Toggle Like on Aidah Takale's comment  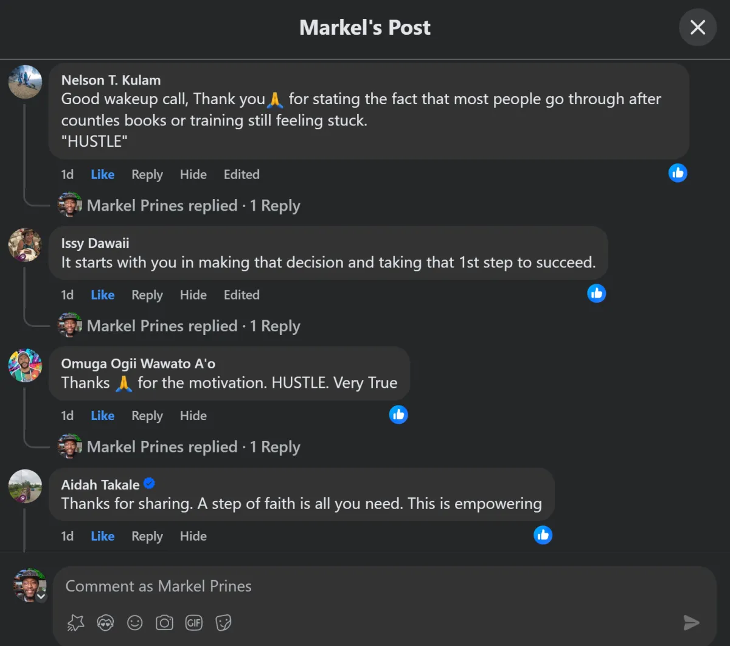tap(102, 536)
